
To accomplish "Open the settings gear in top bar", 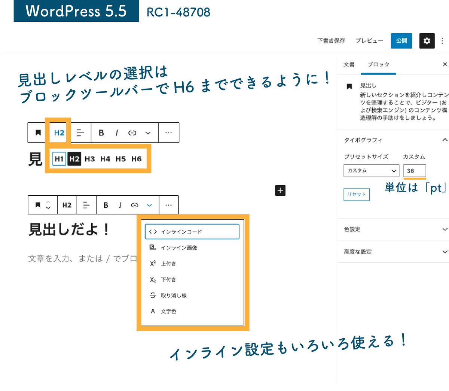I will (x=427, y=41).
